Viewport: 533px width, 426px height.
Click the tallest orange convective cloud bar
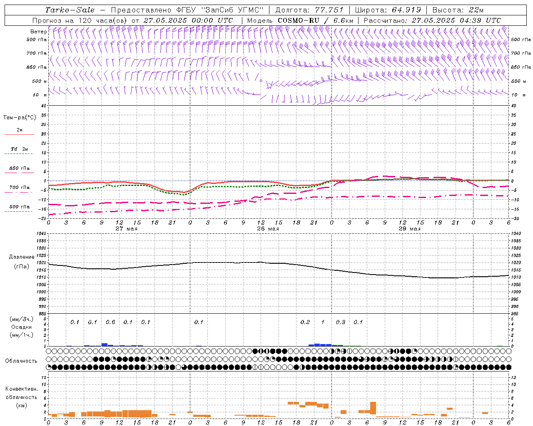(373, 408)
